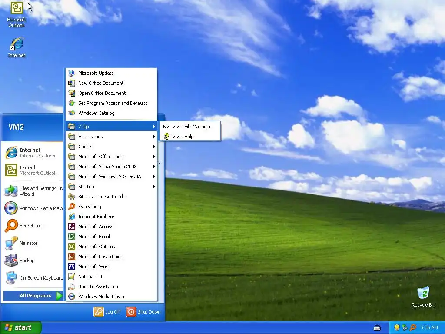Viewport: 445px width, 334px height.
Task: Click the BitLocker To Go Reader icon
Action: [72, 197]
